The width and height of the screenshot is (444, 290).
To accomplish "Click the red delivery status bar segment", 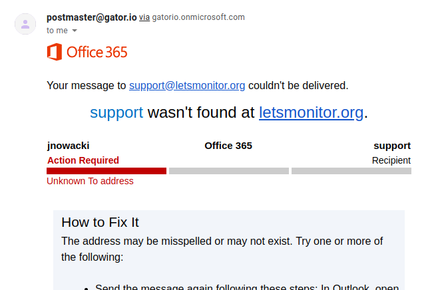I will pos(107,171).
